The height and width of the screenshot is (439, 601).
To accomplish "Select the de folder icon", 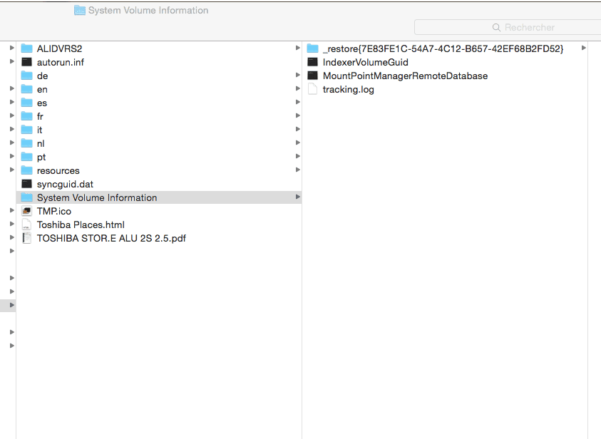I will 26,76.
